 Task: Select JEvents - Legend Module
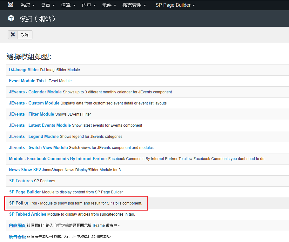34,137
